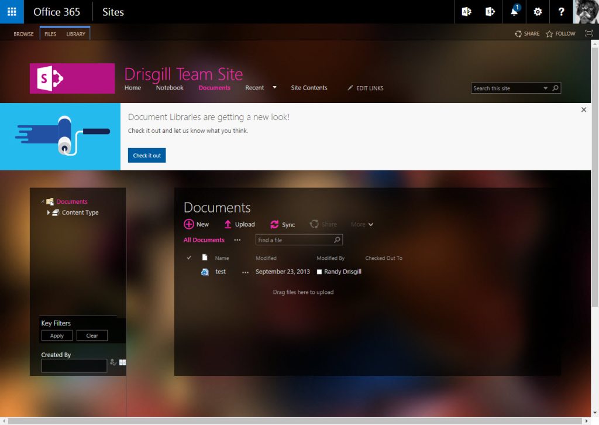Sort by the Modified By column header
Viewport: 599px width, 425px height.
pyautogui.click(x=331, y=258)
